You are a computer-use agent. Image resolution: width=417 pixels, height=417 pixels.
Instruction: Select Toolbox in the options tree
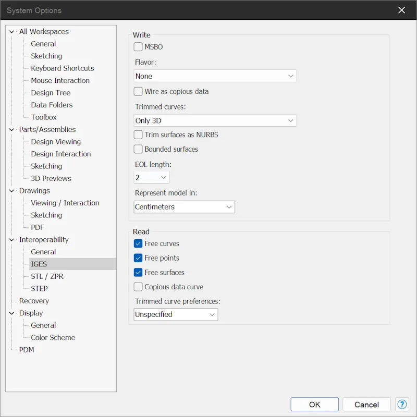click(44, 117)
